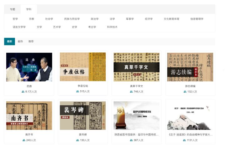The image size is (225, 147).
Task: Click the 法学 subject link
Action: pyautogui.click(x=112, y=19)
